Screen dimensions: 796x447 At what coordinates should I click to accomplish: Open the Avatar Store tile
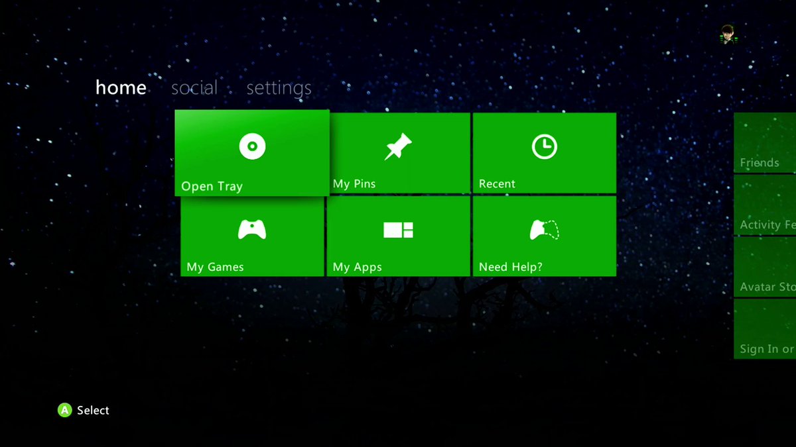pos(765,268)
